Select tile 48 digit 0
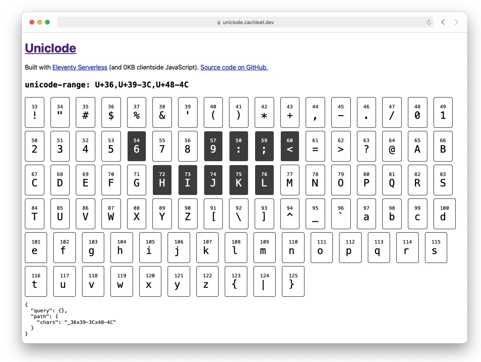Viewport: 481px width, 362px height. (417, 112)
